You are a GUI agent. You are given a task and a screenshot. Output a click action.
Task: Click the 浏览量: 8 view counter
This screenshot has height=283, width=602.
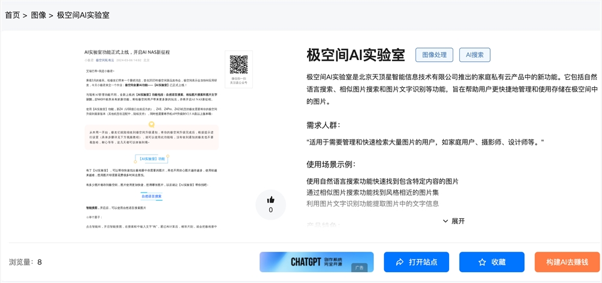point(25,263)
